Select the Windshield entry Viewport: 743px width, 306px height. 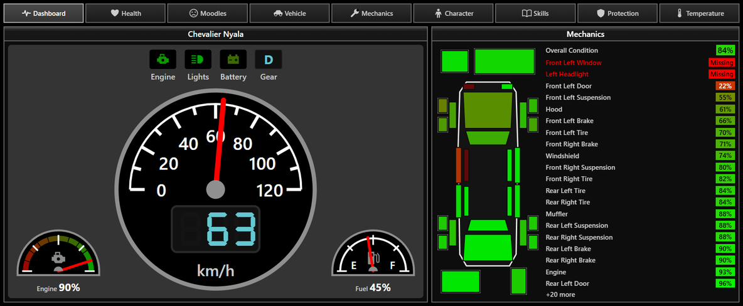tap(639, 156)
